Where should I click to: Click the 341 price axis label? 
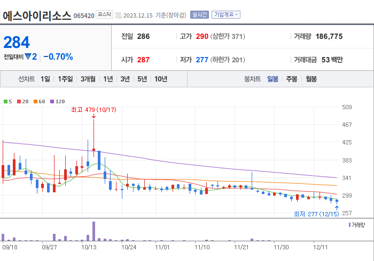[x=347, y=178]
